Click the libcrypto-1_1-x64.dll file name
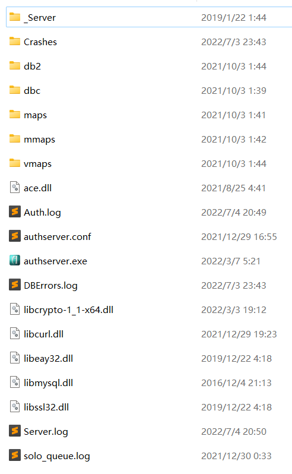 [x=68, y=310]
